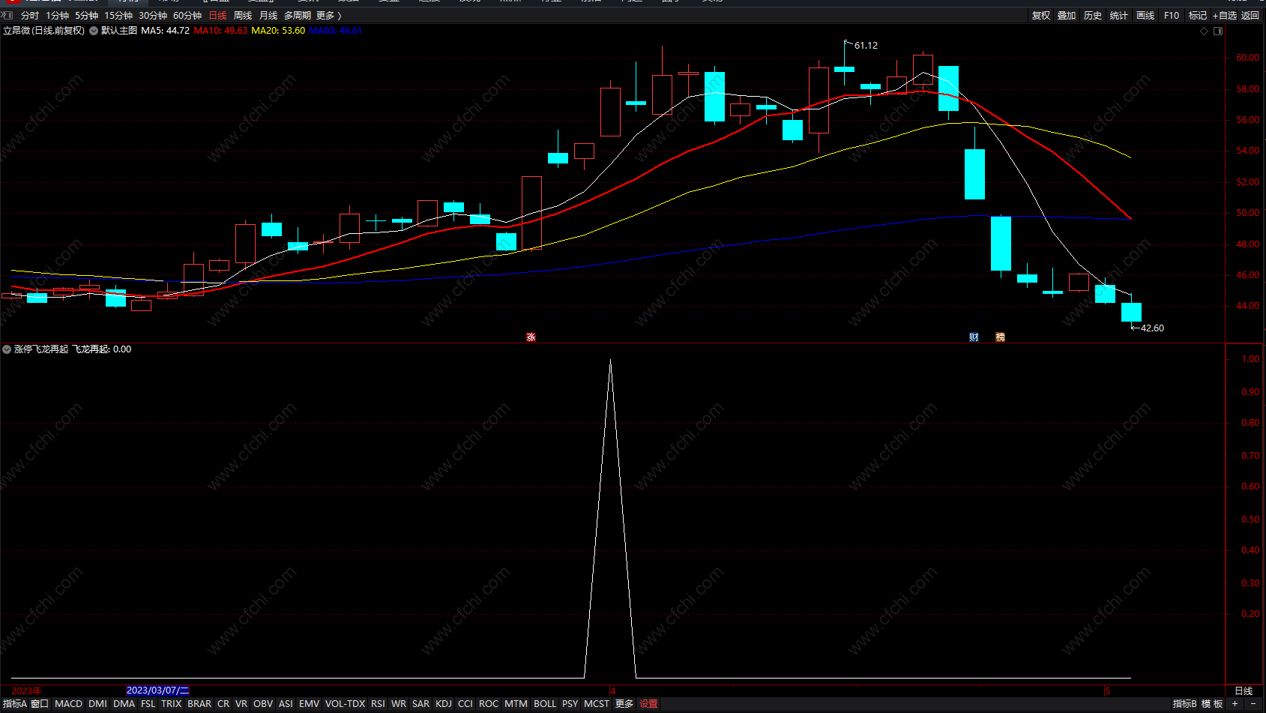The width and height of the screenshot is (1266, 713).
Task: Switch to 周线 weekly chart
Action: click(x=243, y=16)
